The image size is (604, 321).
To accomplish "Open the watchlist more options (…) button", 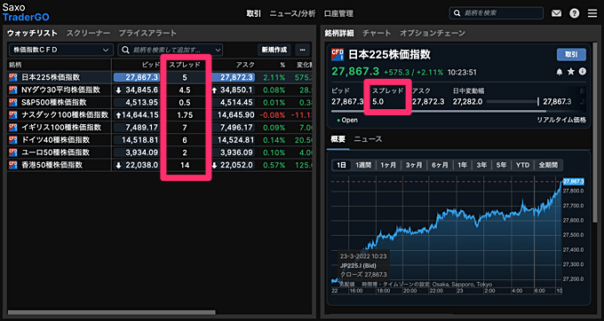I will click(x=302, y=50).
